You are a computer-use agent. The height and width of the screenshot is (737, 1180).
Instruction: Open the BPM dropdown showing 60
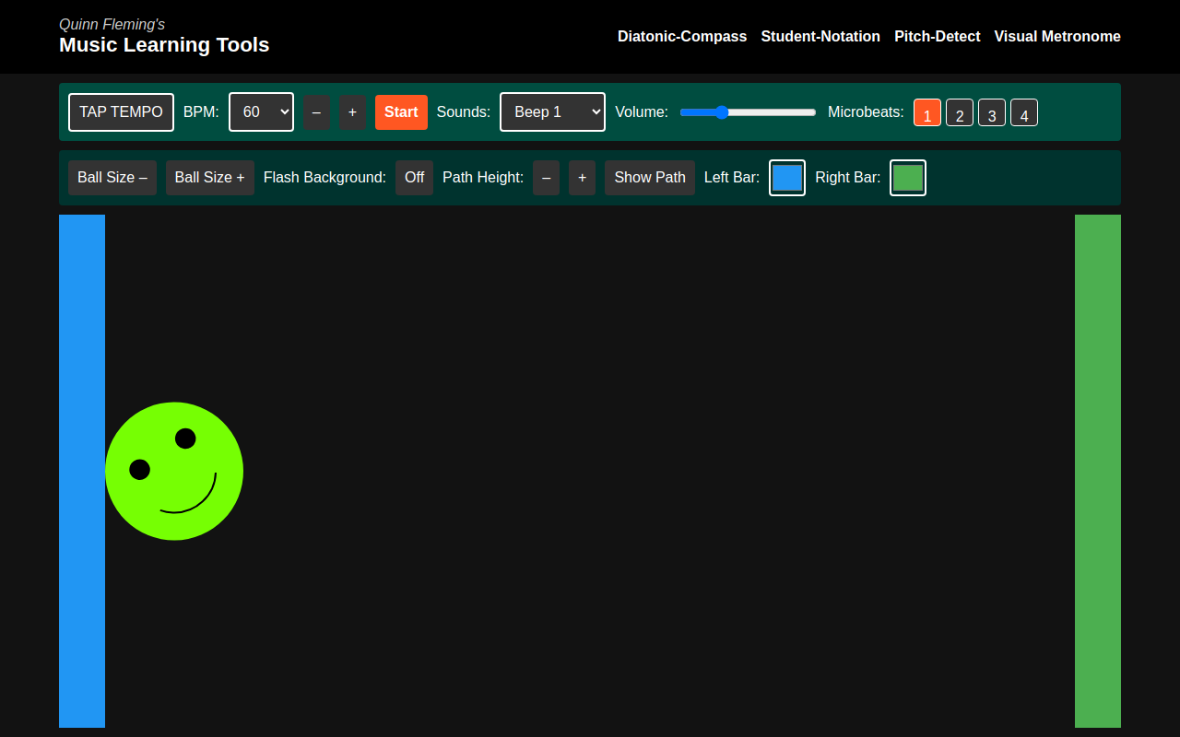point(261,112)
